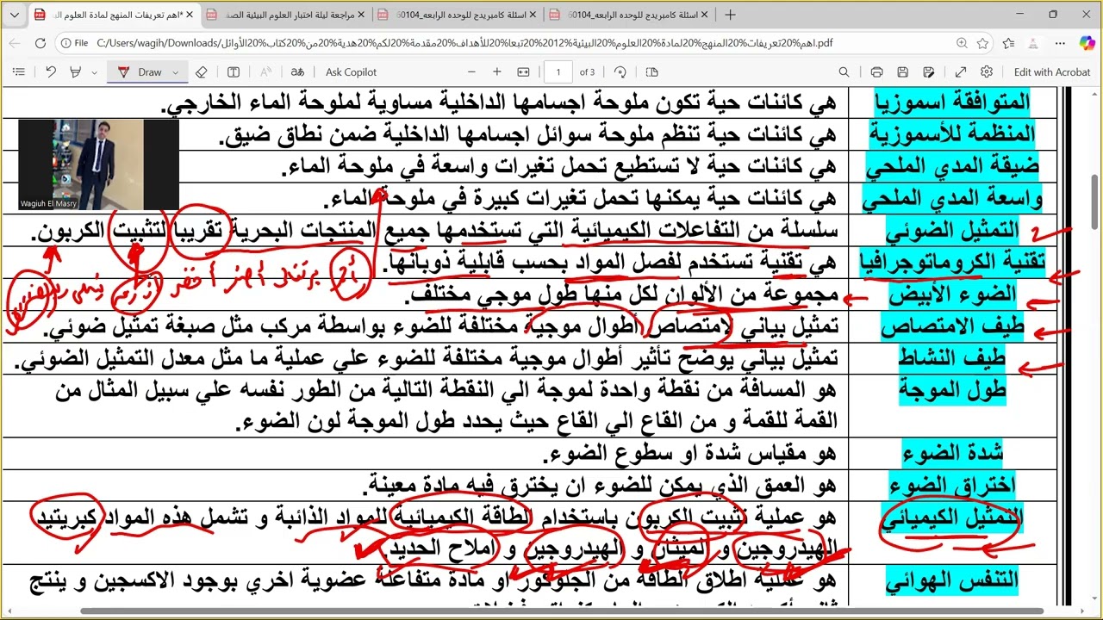The width and height of the screenshot is (1103, 620).
Task: Switch to the fourth Cambridge questions tab
Action: [628, 15]
